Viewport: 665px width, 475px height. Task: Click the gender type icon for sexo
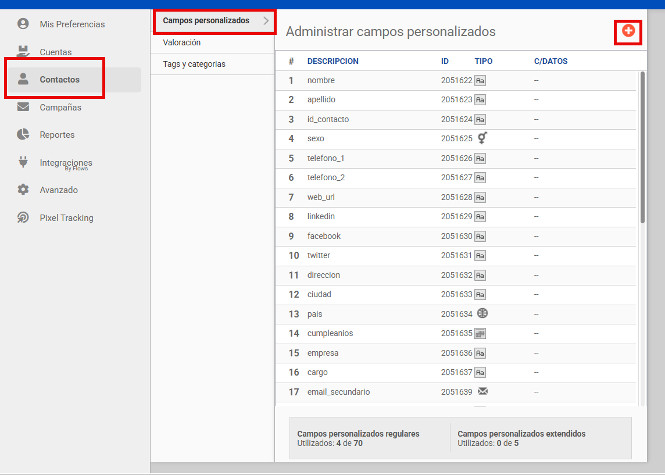(x=482, y=138)
